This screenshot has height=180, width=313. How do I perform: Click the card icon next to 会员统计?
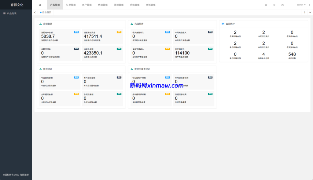[223, 24]
